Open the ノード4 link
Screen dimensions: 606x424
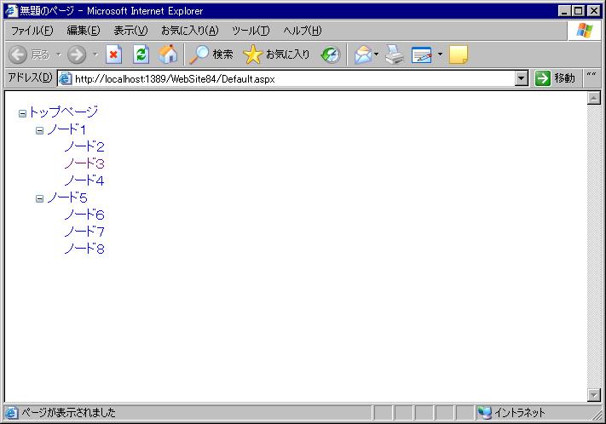pos(84,180)
